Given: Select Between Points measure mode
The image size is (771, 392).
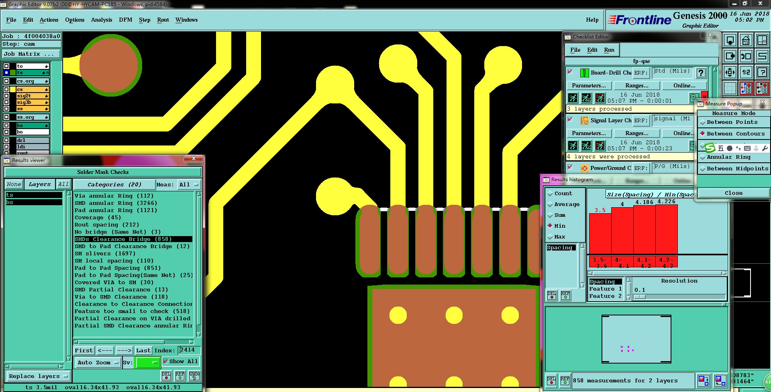Looking at the screenshot, I should (x=732, y=122).
